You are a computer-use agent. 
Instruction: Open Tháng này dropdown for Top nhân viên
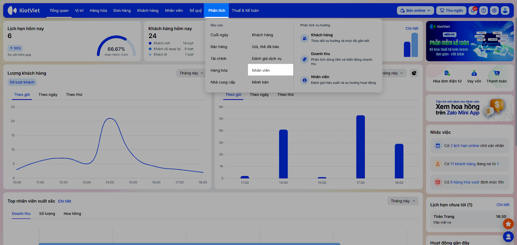(403, 201)
